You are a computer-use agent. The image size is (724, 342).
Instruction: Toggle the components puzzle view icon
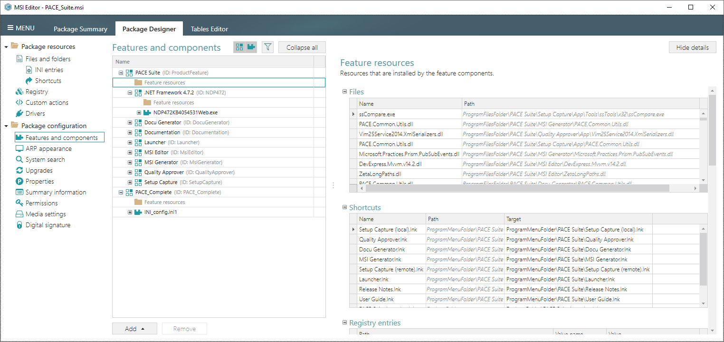251,47
